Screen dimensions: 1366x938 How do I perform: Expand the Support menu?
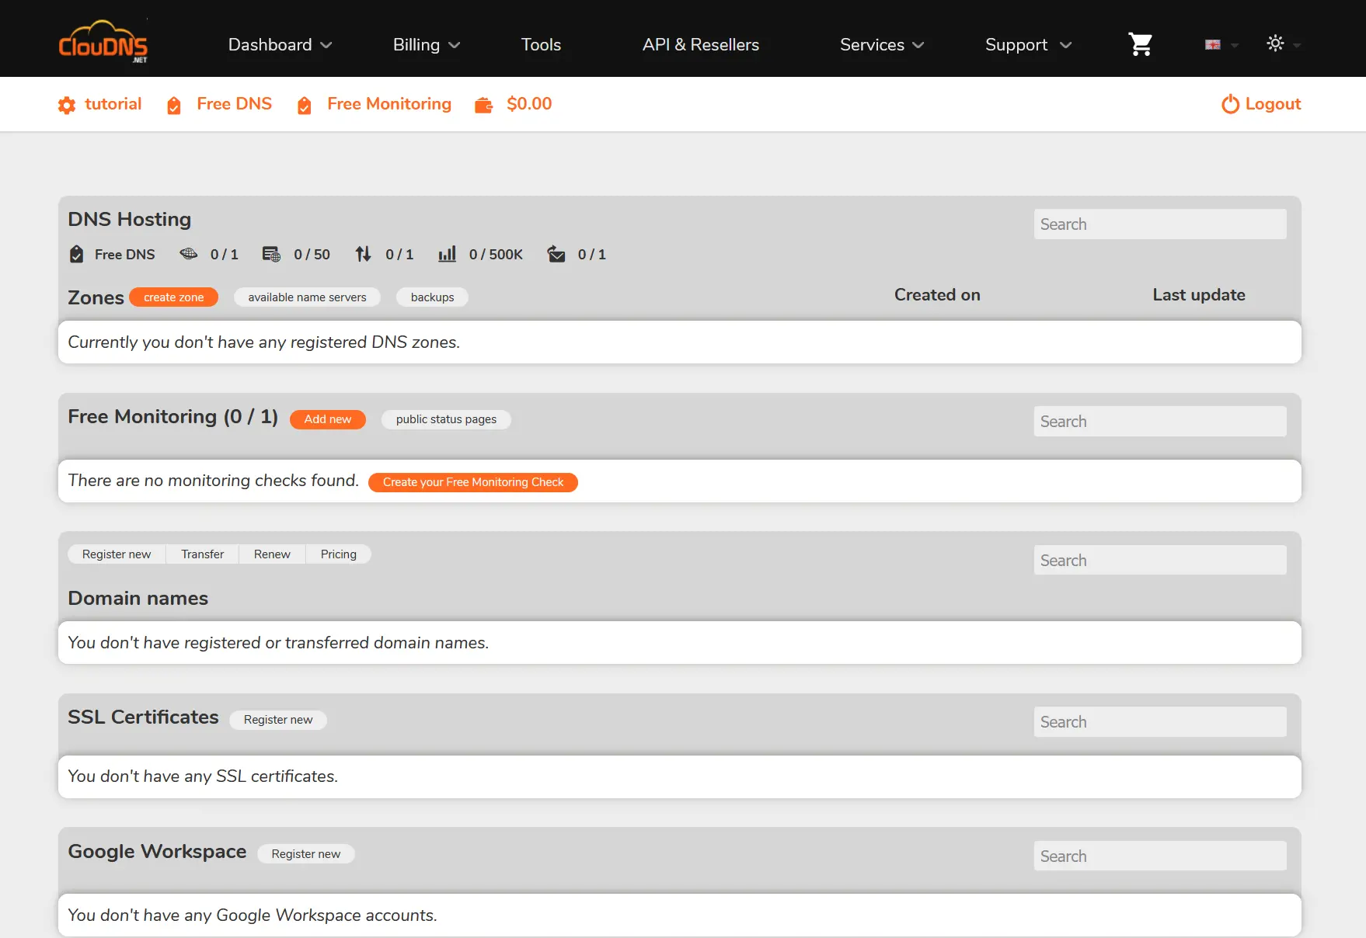click(1028, 45)
